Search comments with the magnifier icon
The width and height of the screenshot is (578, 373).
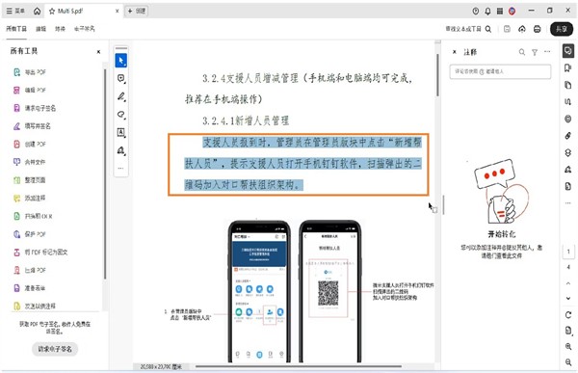point(522,52)
